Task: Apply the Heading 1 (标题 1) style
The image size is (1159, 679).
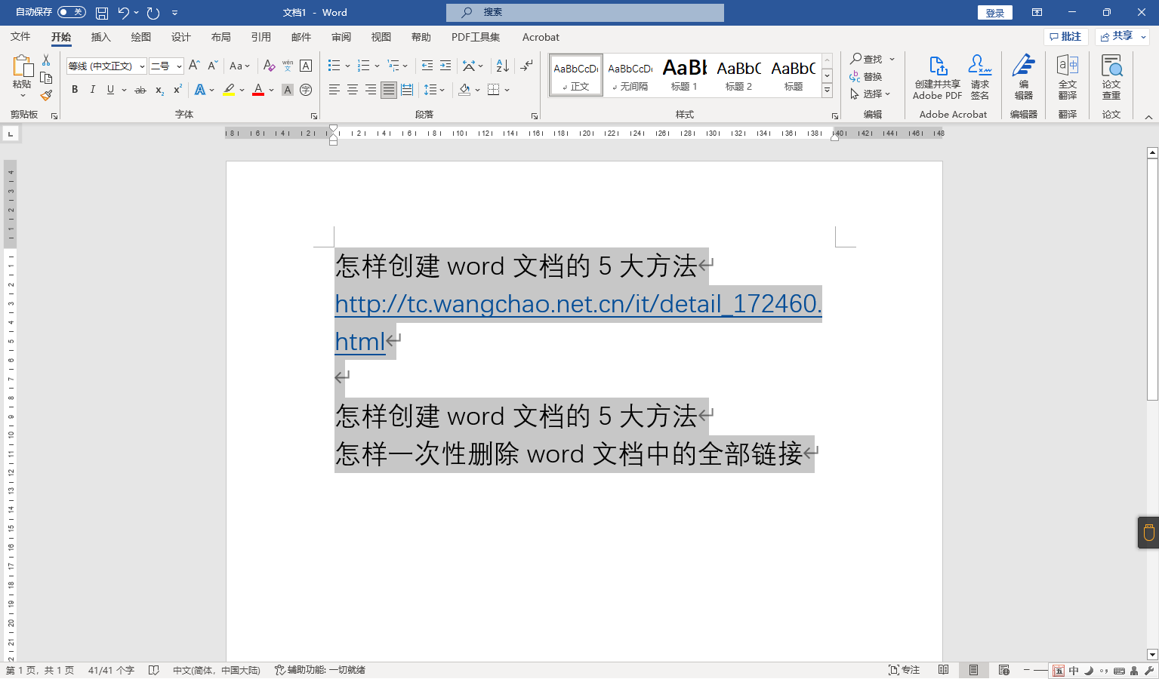Action: tap(684, 75)
